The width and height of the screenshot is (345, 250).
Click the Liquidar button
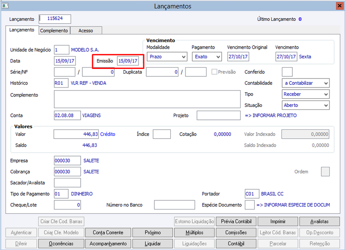click(x=153, y=244)
